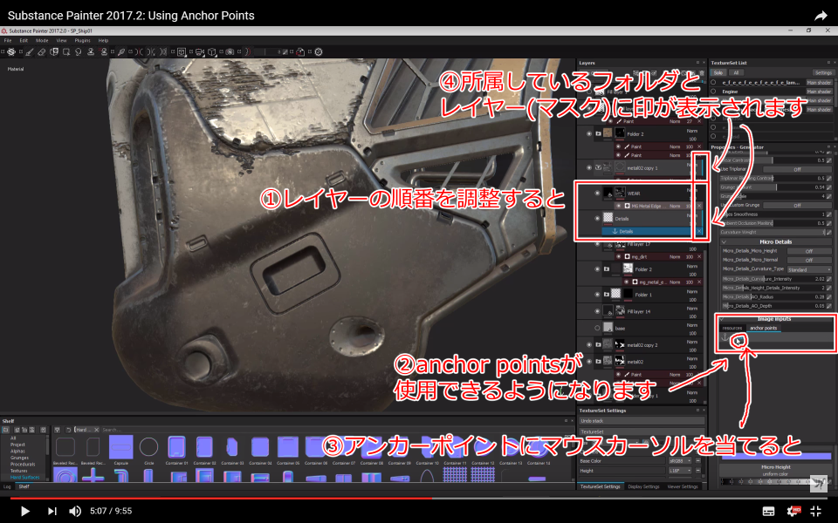Share the YouTube video
Image resolution: width=838 pixels, height=523 pixels.
coord(821,16)
